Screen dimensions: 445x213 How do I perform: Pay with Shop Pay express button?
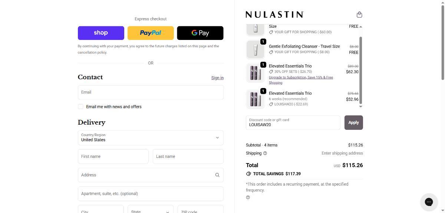(101, 33)
